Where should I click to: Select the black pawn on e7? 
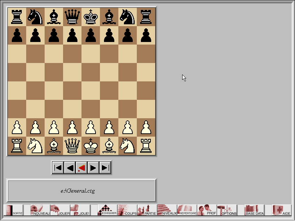[91, 35]
